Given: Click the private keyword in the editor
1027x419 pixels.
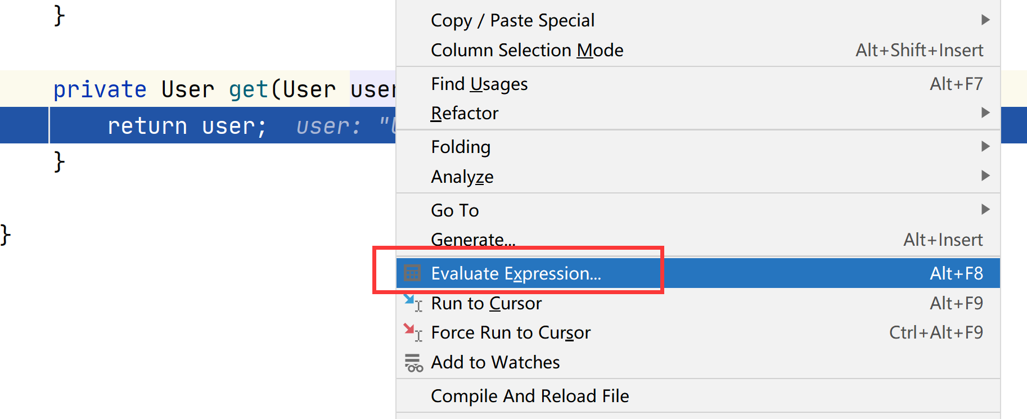Looking at the screenshot, I should pos(100,89).
